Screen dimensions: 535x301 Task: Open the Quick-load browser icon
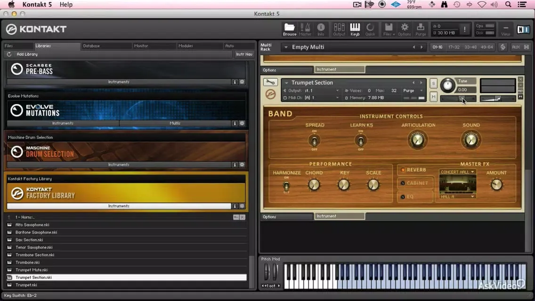370,29
